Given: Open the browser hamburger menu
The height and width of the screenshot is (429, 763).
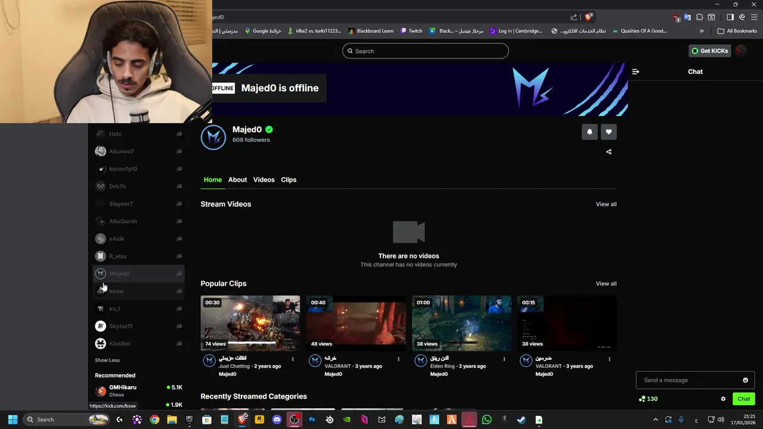Looking at the screenshot, I should coord(754,17).
